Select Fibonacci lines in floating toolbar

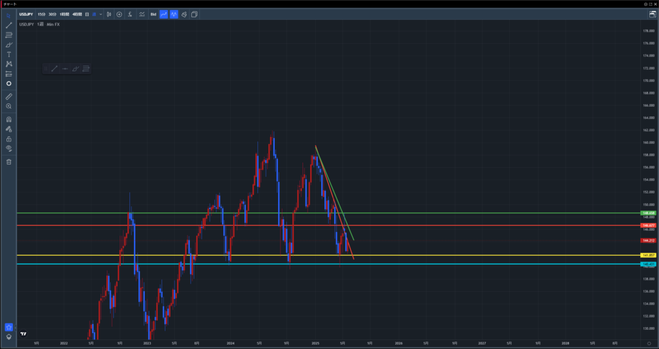[x=86, y=69]
